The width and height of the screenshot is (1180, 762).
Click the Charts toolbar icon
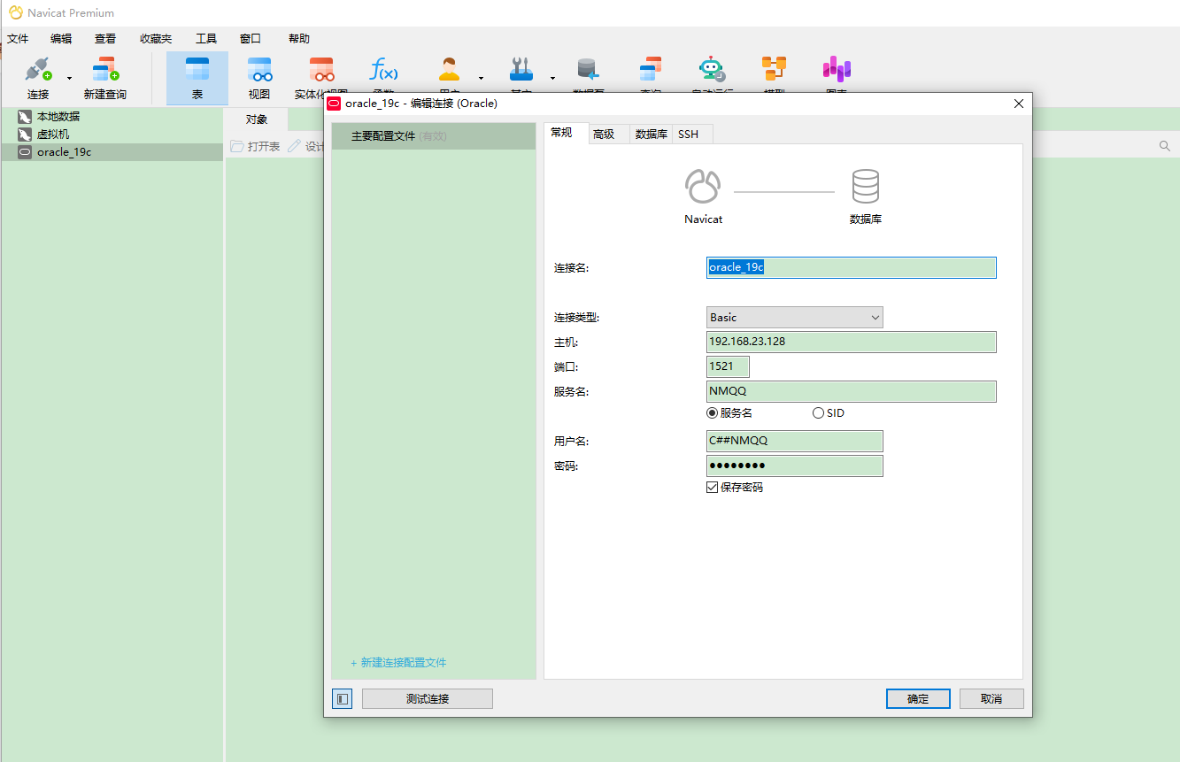point(837,70)
